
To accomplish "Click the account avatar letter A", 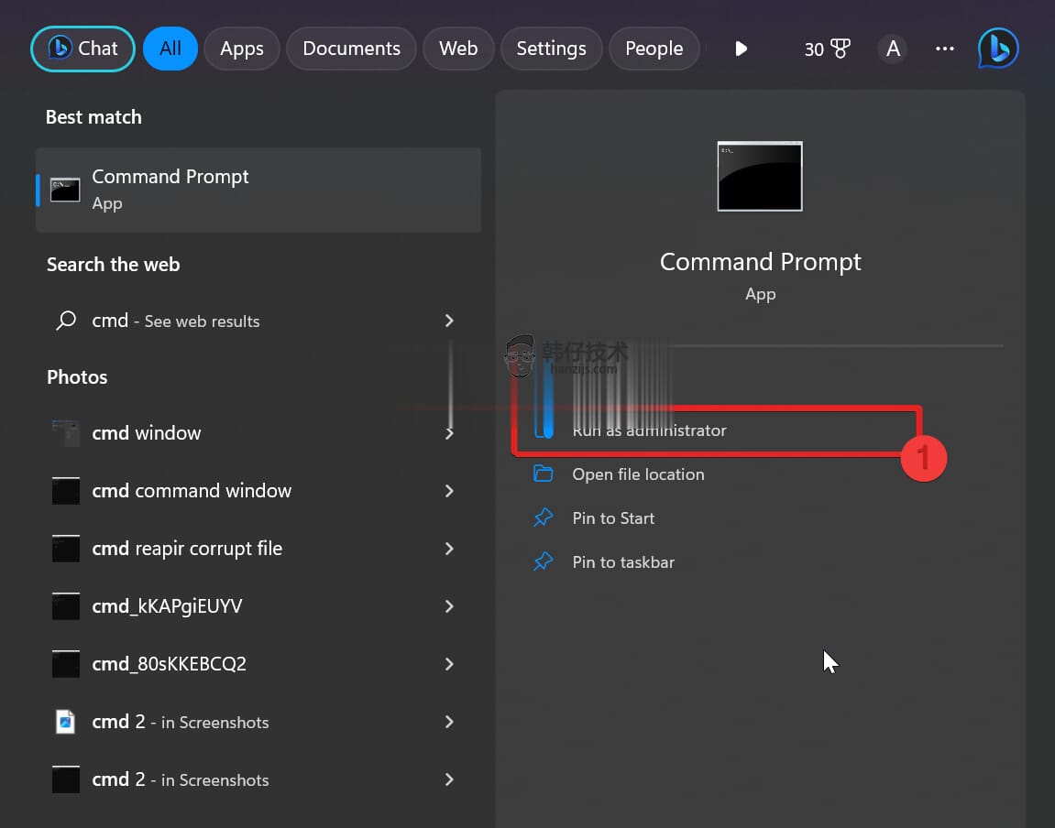I will [892, 49].
